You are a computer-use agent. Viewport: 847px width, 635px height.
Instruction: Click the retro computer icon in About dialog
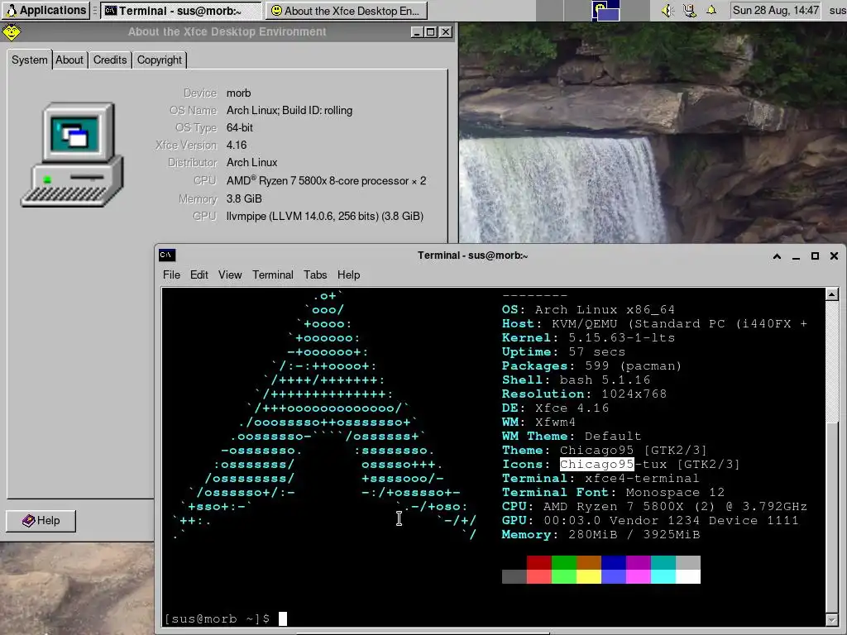pos(73,155)
